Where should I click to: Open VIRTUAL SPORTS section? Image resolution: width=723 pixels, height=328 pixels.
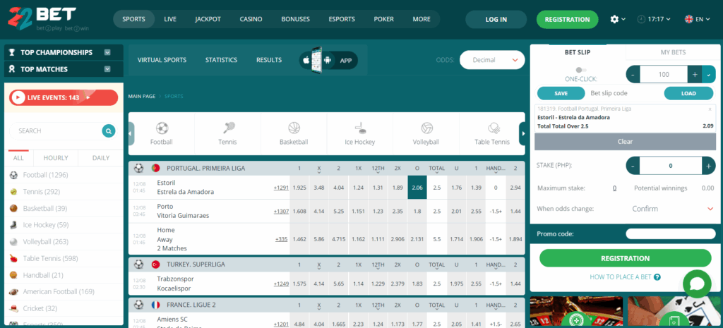click(162, 60)
